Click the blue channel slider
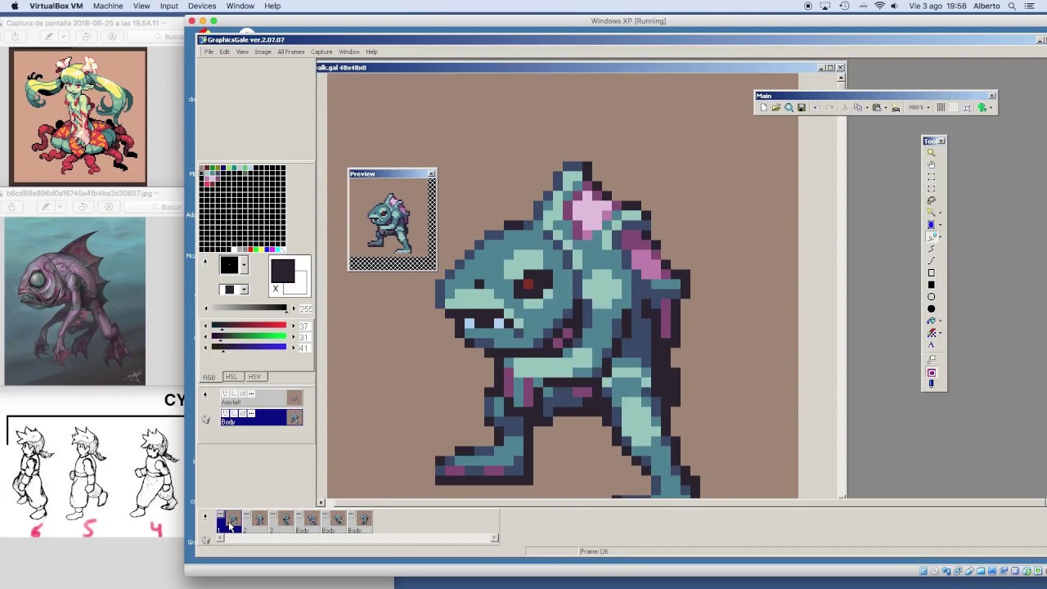This screenshot has width=1047, height=589. pyautogui.click(x=249, y=347)
